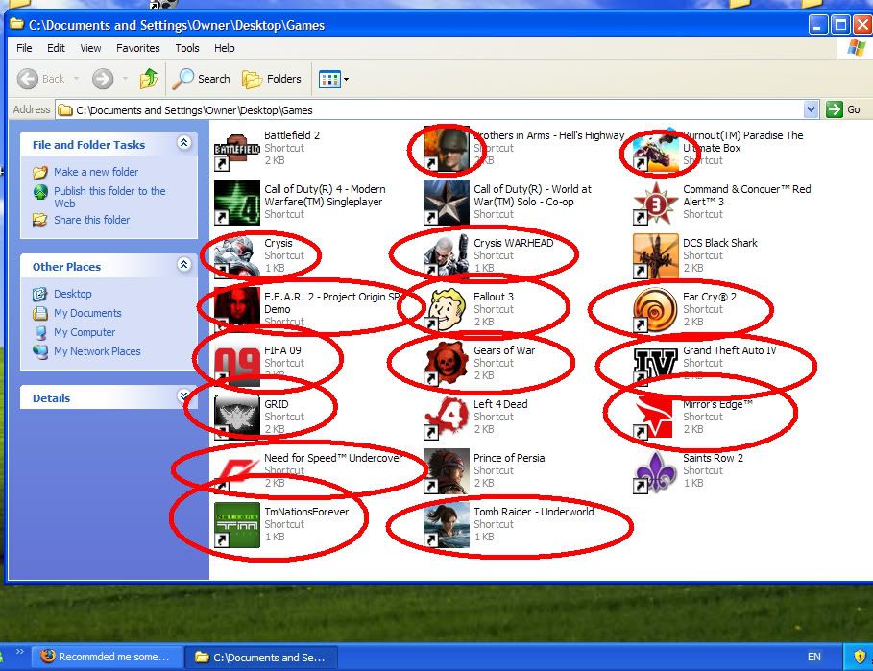Expand the Details panel
Screen dimensions: 873x671
click(x=184, y=396)
